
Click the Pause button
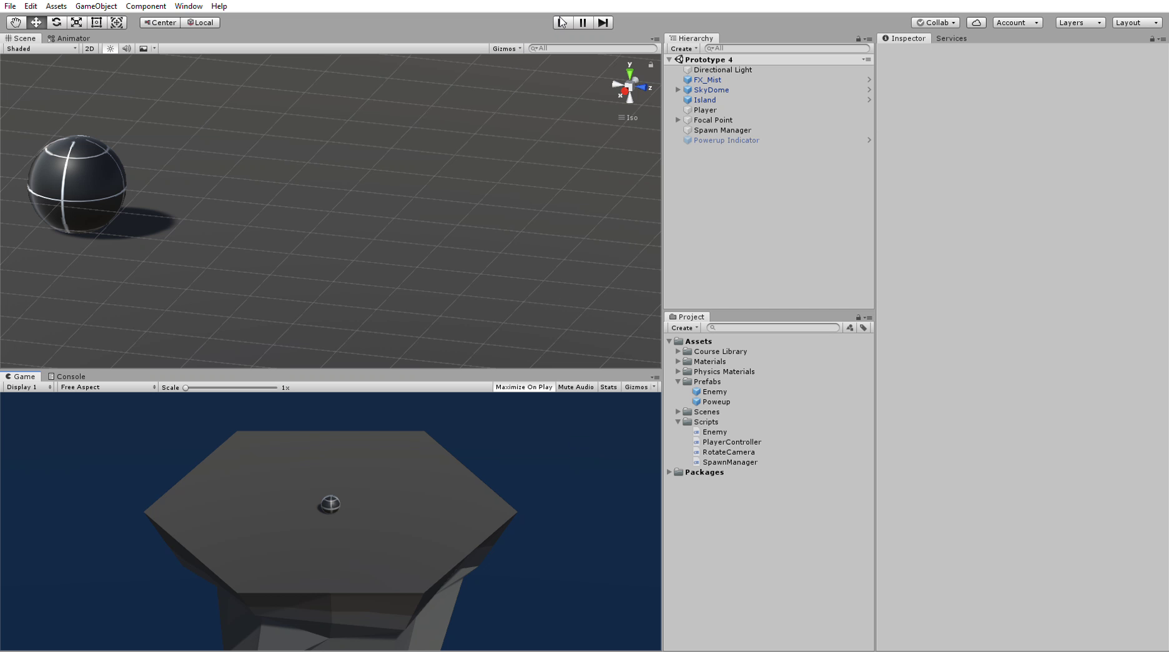click(583, 22)
